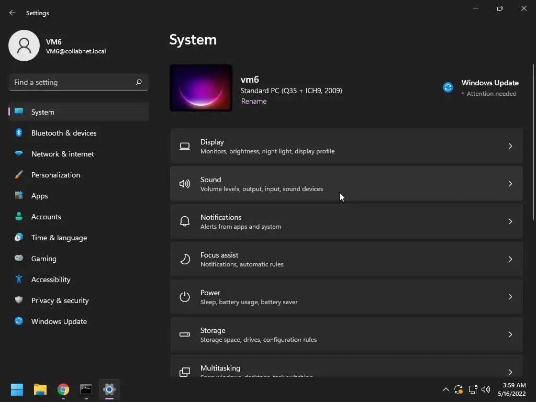The image size is (536, 402).
Task: Open File Explorer from the taskbar
Action: (x=40, y=389)
